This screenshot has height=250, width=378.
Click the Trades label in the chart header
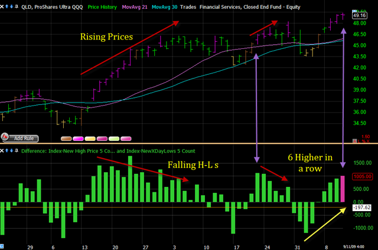[188, 7]
